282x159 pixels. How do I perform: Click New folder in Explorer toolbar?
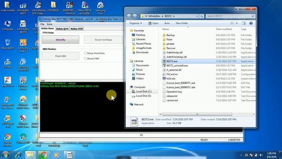(182, 23)
